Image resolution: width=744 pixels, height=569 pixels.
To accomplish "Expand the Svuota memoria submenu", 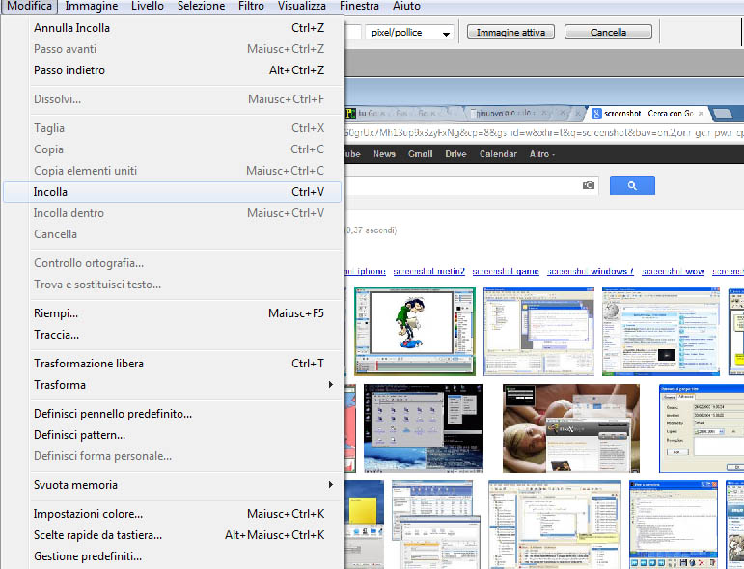I will click(x=173, y=485).
